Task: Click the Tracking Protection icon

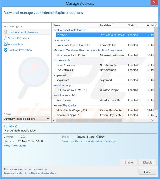Action: (6, 50)
